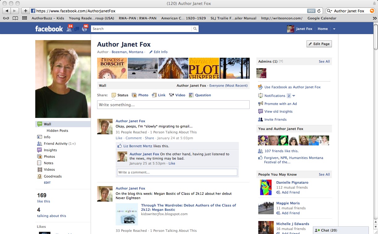
Task: Open Notes in the left sidebar
Action: click(49, 163)
